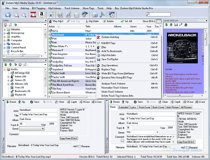The width and height of the screenshot is (210, 160).
Task: Click Save in ID3v1 tag editor
Action: pyautogui.click(x=35, y=102)
